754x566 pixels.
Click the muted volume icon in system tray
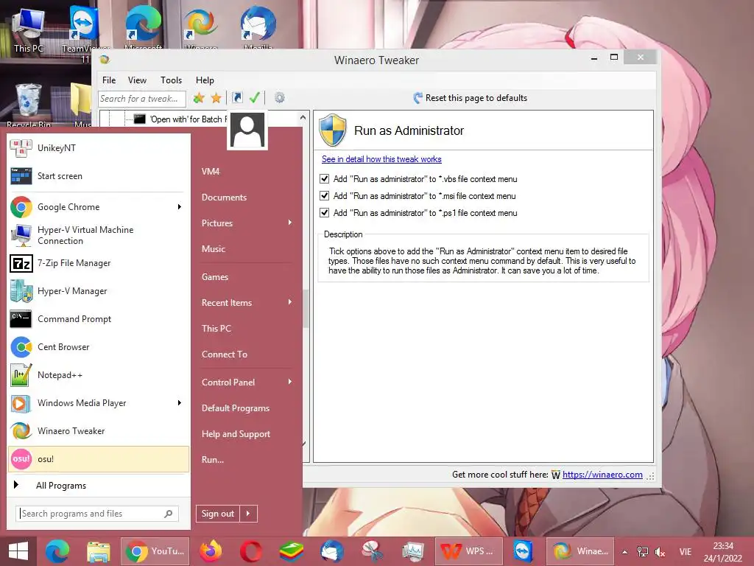tap(660, 552)
